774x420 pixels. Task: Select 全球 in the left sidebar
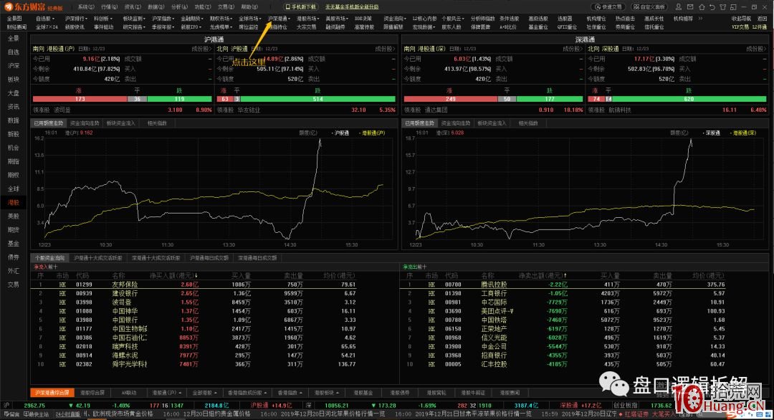(14, 189)
